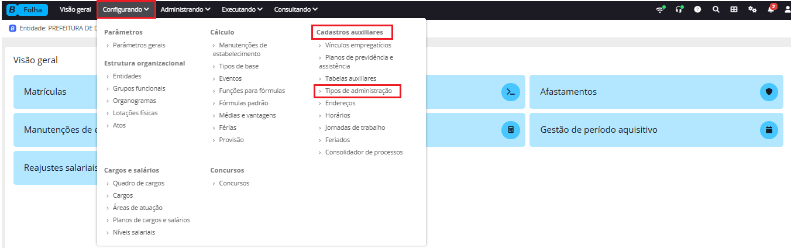
Task: Click calendar icon on Gestão de período aquisitivo
Action: 769,130
